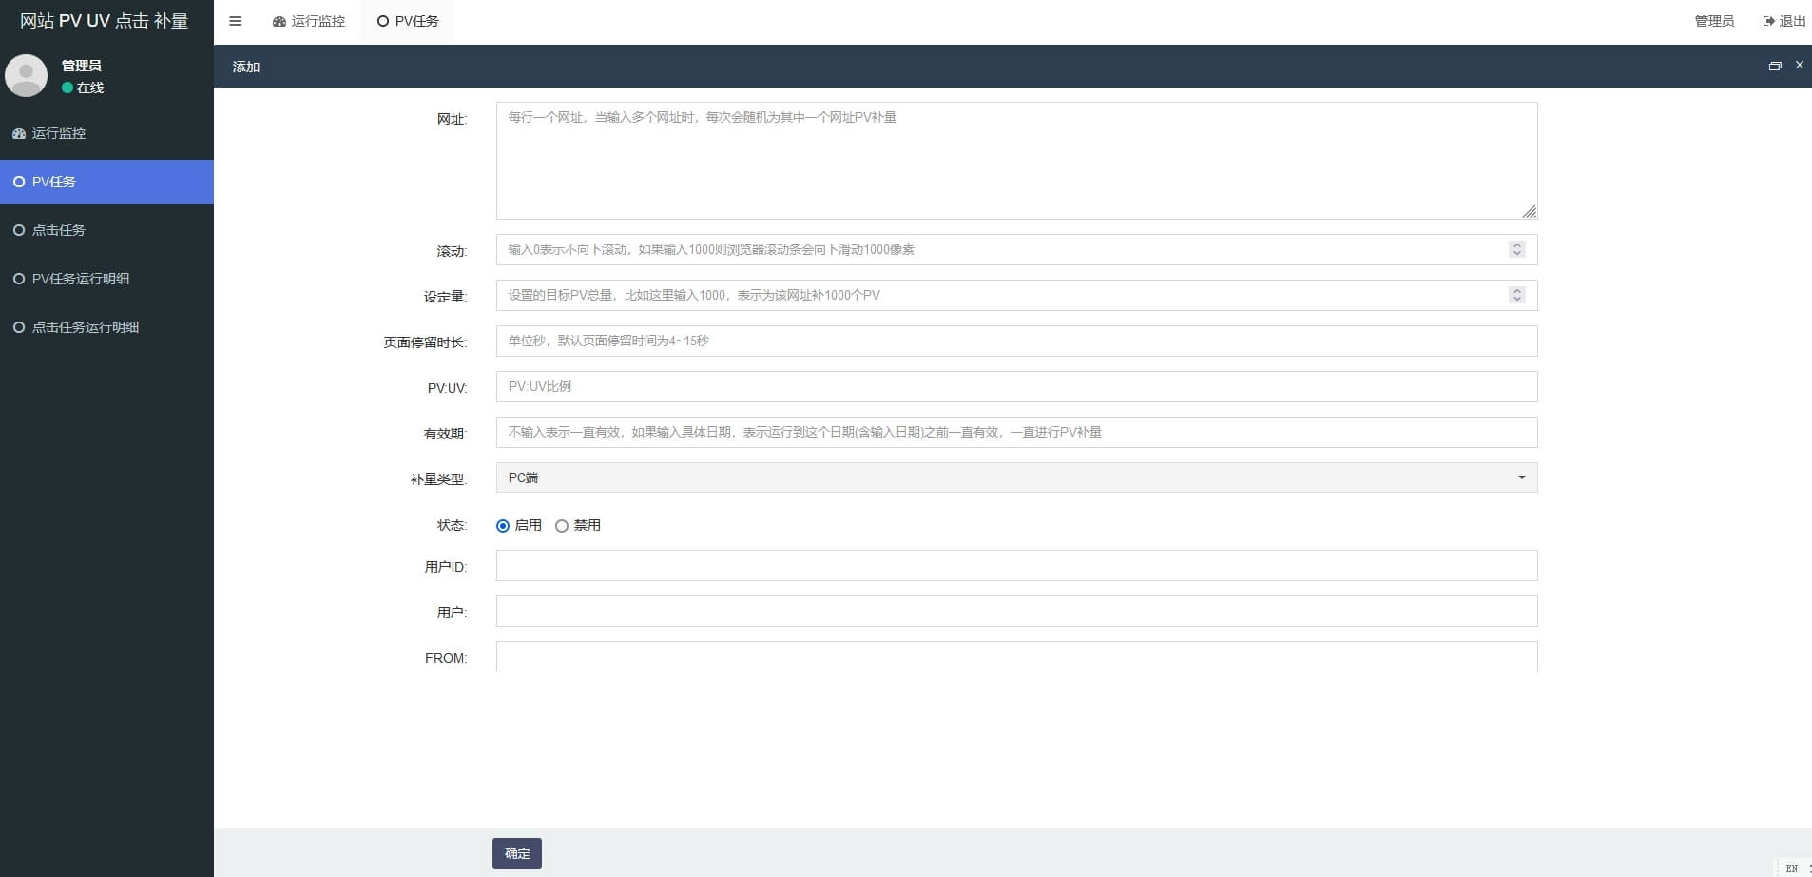The height and width of the screenshot is (877, 1812).
Task: Click the 管理员 link in top bar
Action: [x=1714, y=21]
